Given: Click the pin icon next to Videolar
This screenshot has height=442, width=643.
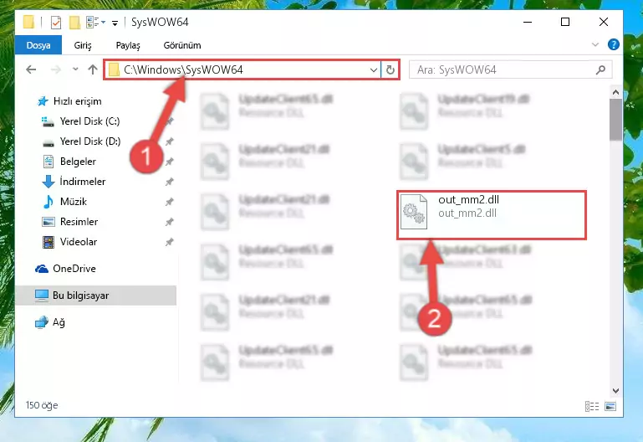Looking at the screenshot, I should [x=169, y=242].
